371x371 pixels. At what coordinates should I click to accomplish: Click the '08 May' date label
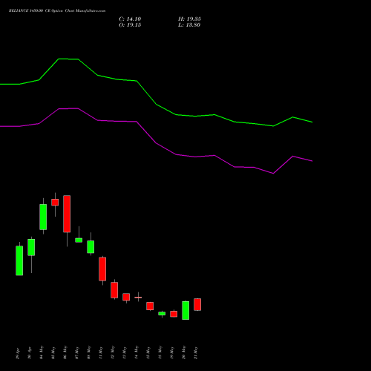point(89,352)
